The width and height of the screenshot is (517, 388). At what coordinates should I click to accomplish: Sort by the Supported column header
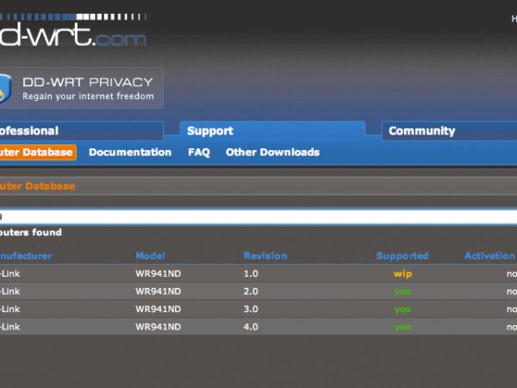(402, 256)
